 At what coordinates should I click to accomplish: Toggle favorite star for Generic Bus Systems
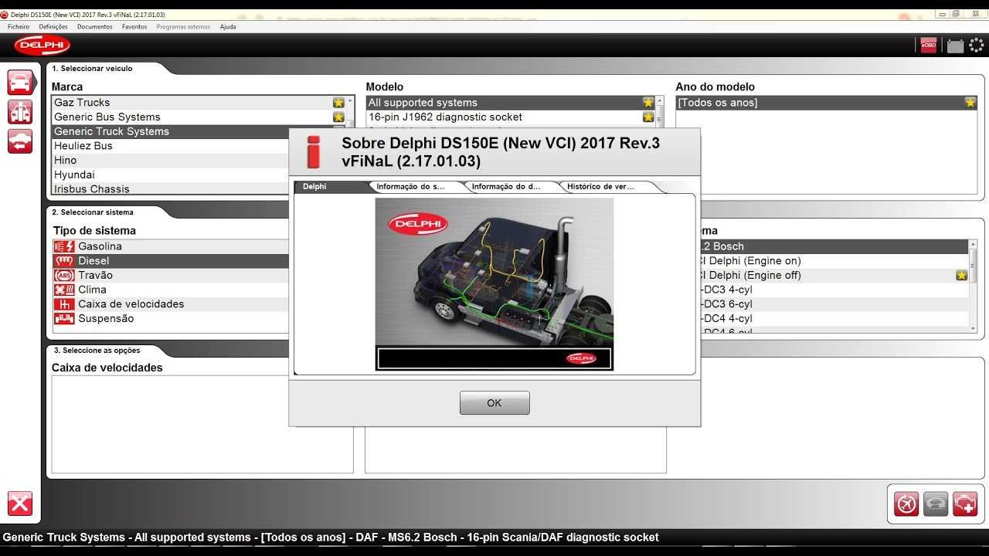[338, 117]
